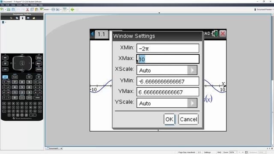The height and width of the screenshot is (154, 274).
Task: Click the home/on key on the keypad
Action: pos(39,58)
